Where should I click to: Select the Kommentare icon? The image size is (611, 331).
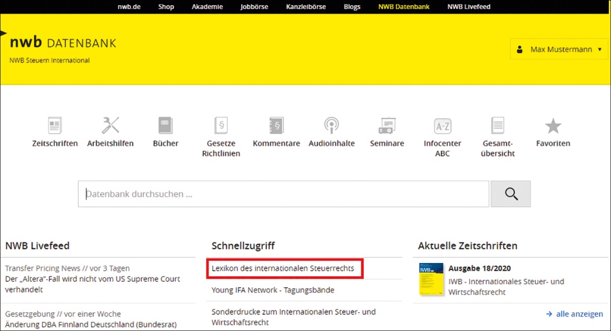[x=276, y=125]
